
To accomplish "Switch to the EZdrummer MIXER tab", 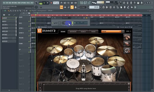I will coord(93,32).
